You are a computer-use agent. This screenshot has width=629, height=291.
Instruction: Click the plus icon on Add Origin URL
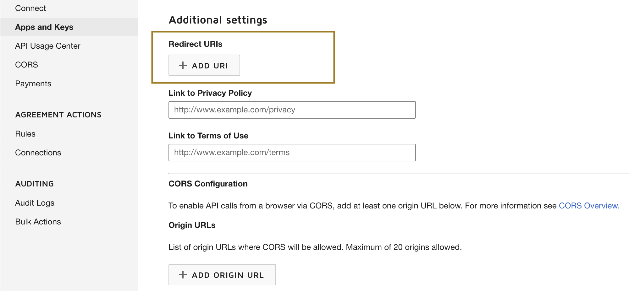[x=183, y=275]
